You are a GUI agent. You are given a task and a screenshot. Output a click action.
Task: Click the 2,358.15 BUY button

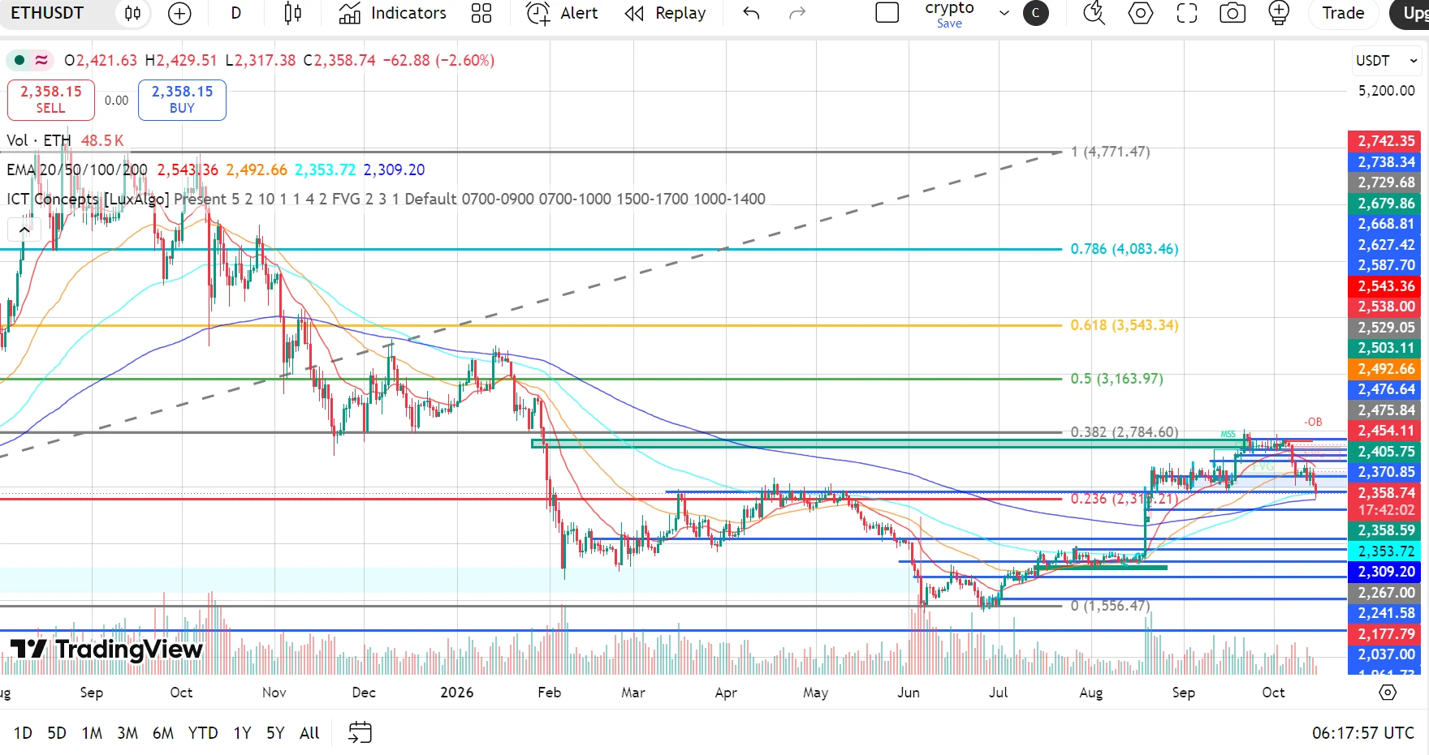click(x=182, y=100)
